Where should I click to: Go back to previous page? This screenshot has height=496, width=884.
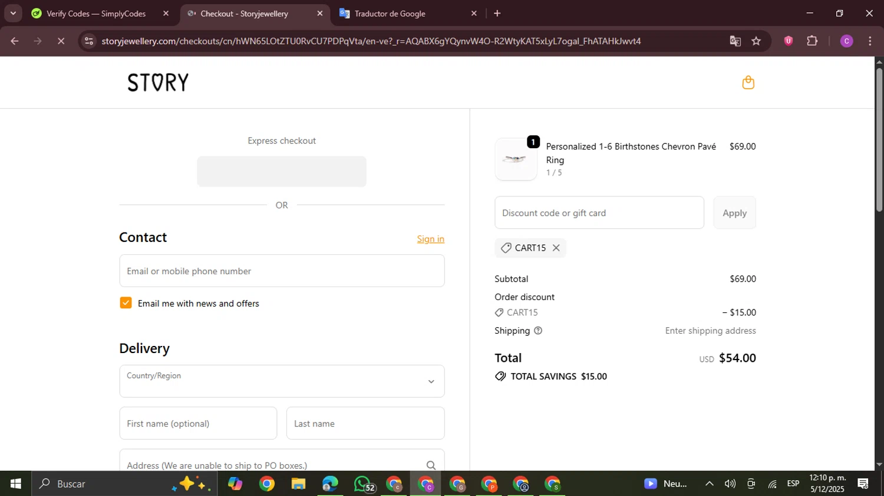(15, 41)
